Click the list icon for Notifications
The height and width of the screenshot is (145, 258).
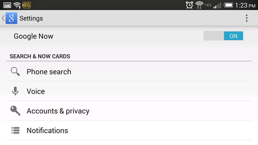15,130
